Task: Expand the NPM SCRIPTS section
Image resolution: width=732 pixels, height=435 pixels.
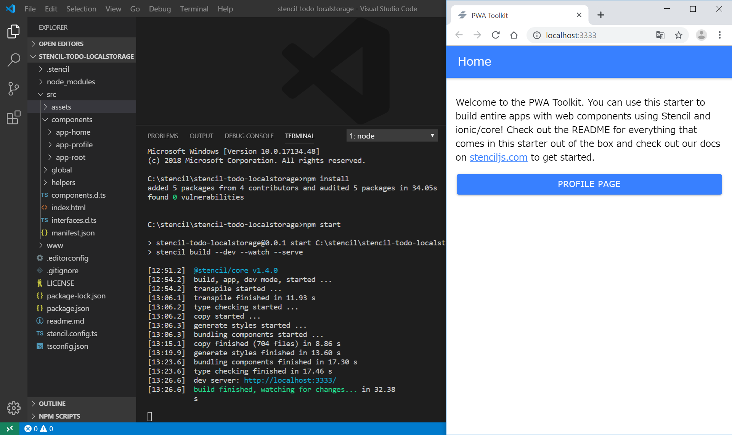Action: pos(82,416)
